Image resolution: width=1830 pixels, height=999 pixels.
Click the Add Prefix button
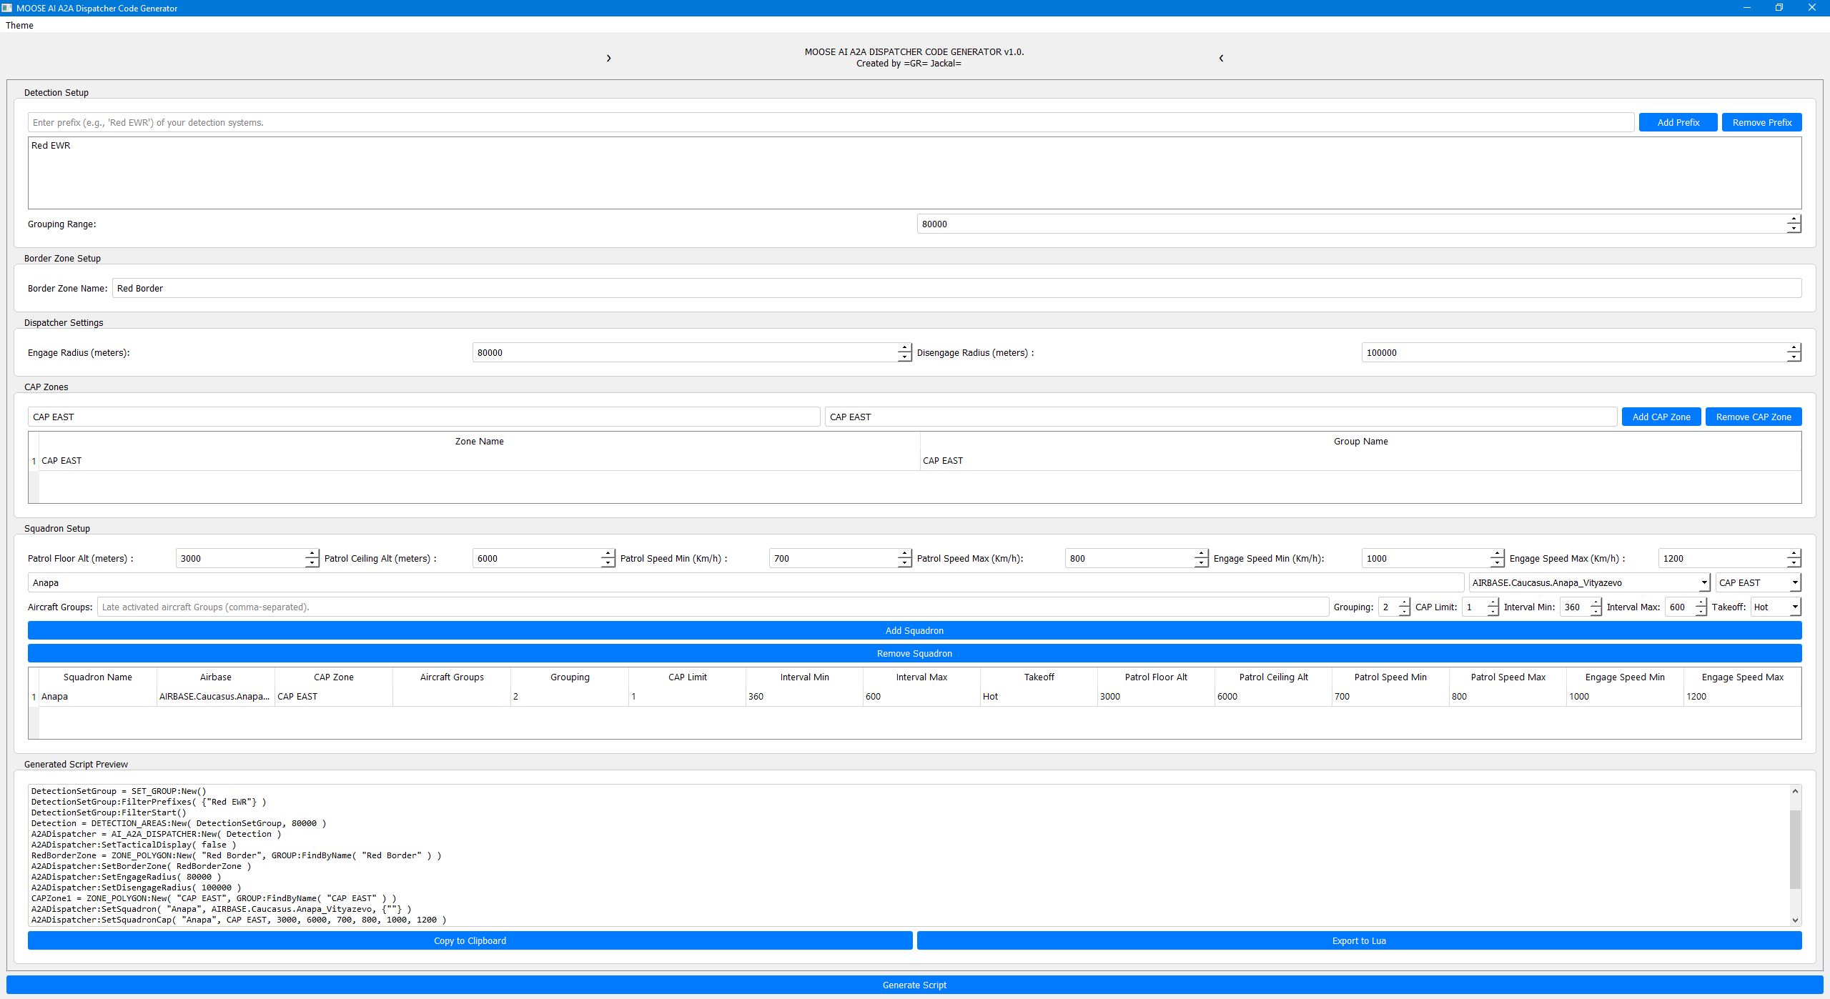point(1678,121)
